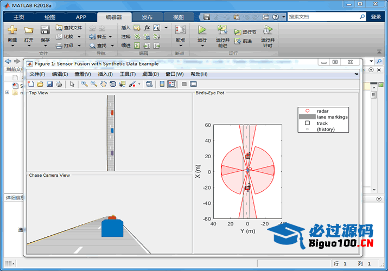Click the search documentation input field
This screenshot has height=271, width=388.
pos(323,17)
